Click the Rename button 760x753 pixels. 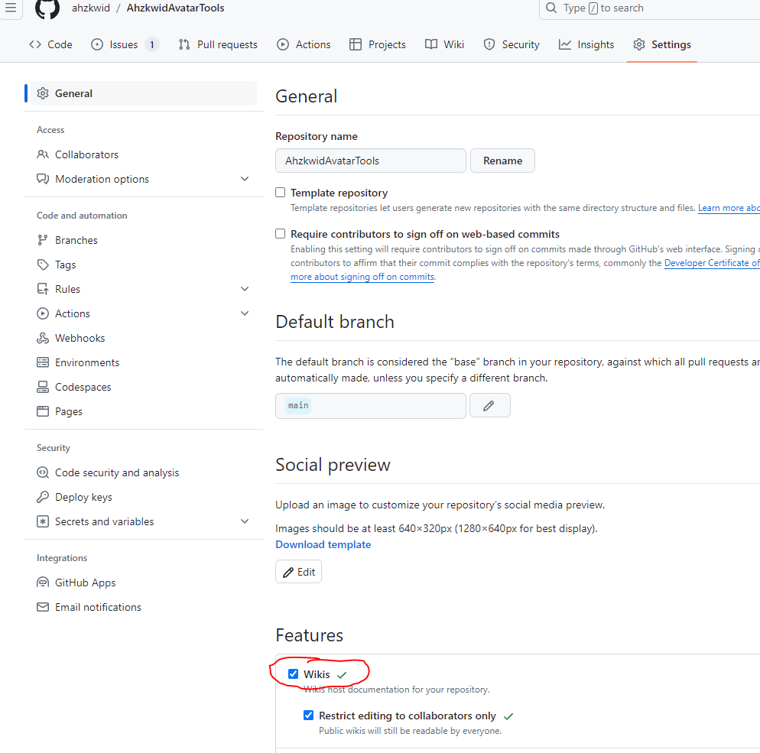tap(502, 161)
